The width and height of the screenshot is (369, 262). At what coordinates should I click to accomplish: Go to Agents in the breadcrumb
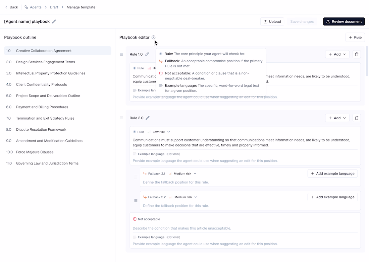[36, 7]
